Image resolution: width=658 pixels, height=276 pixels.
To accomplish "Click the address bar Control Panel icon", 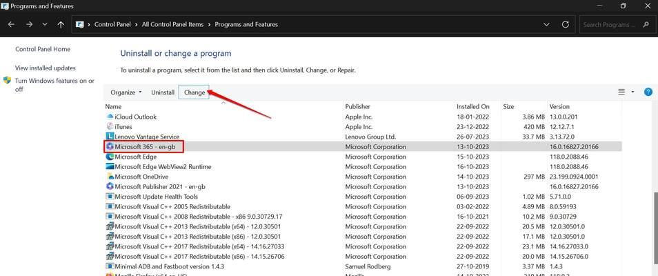I will pos(80,25).
